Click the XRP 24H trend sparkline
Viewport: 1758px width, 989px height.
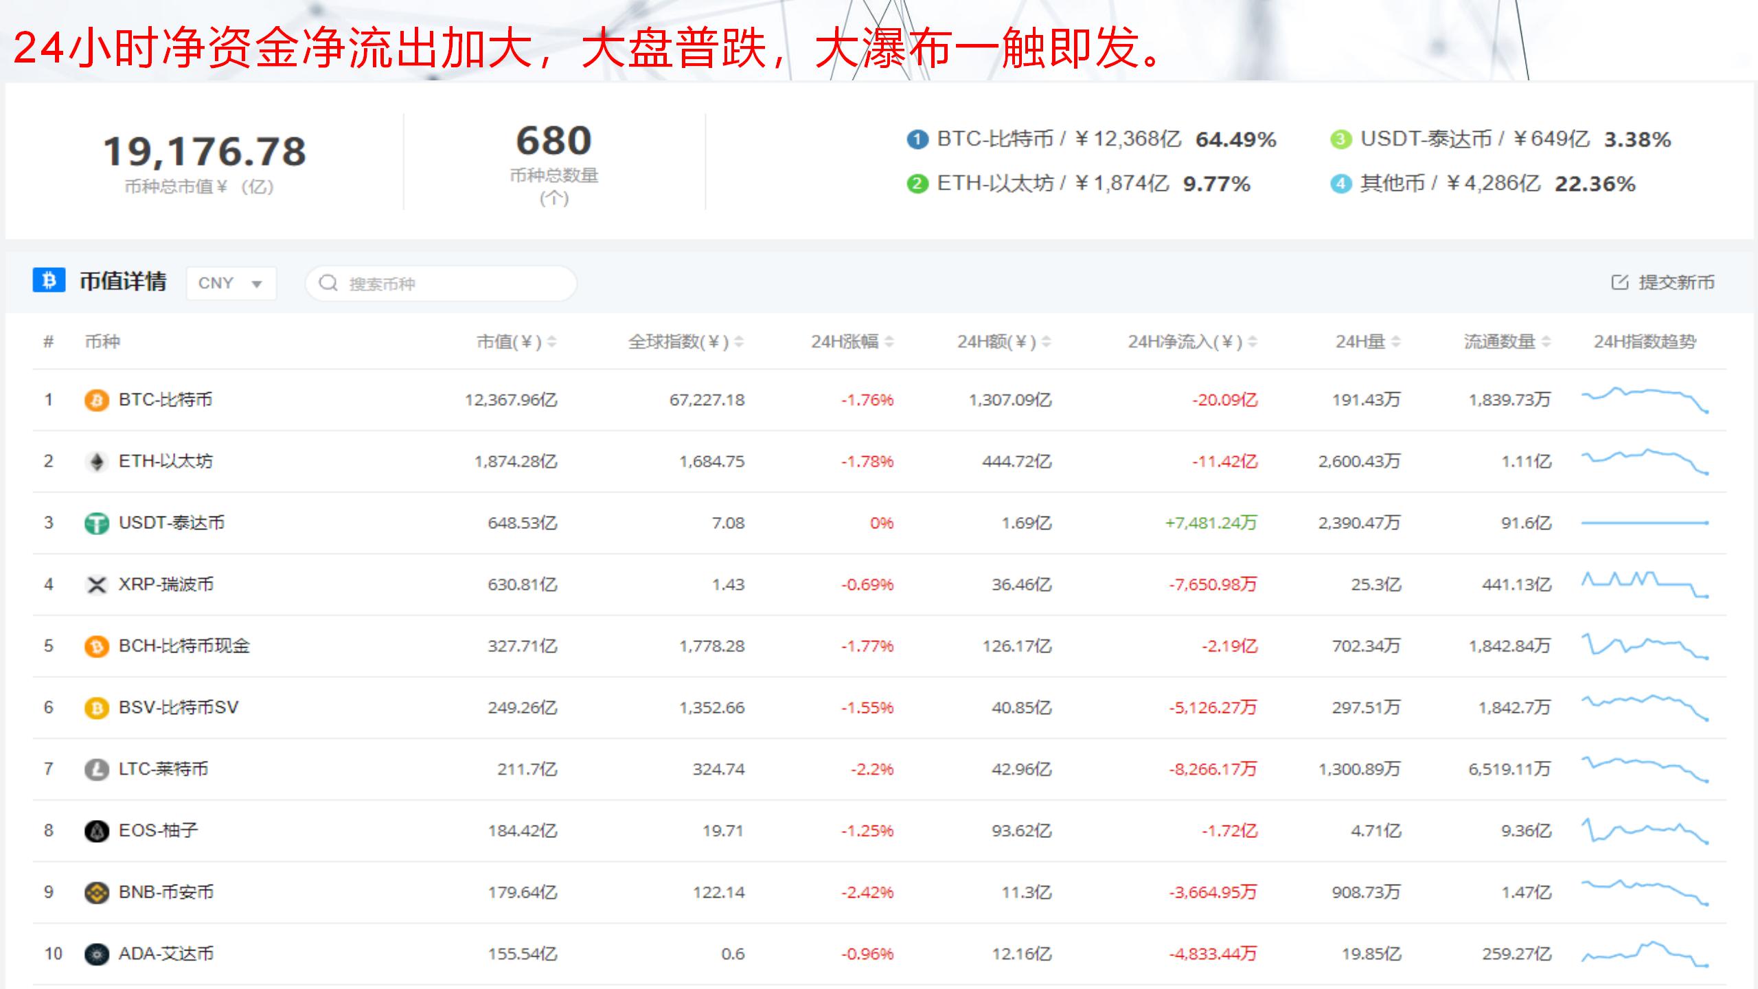1645,584
